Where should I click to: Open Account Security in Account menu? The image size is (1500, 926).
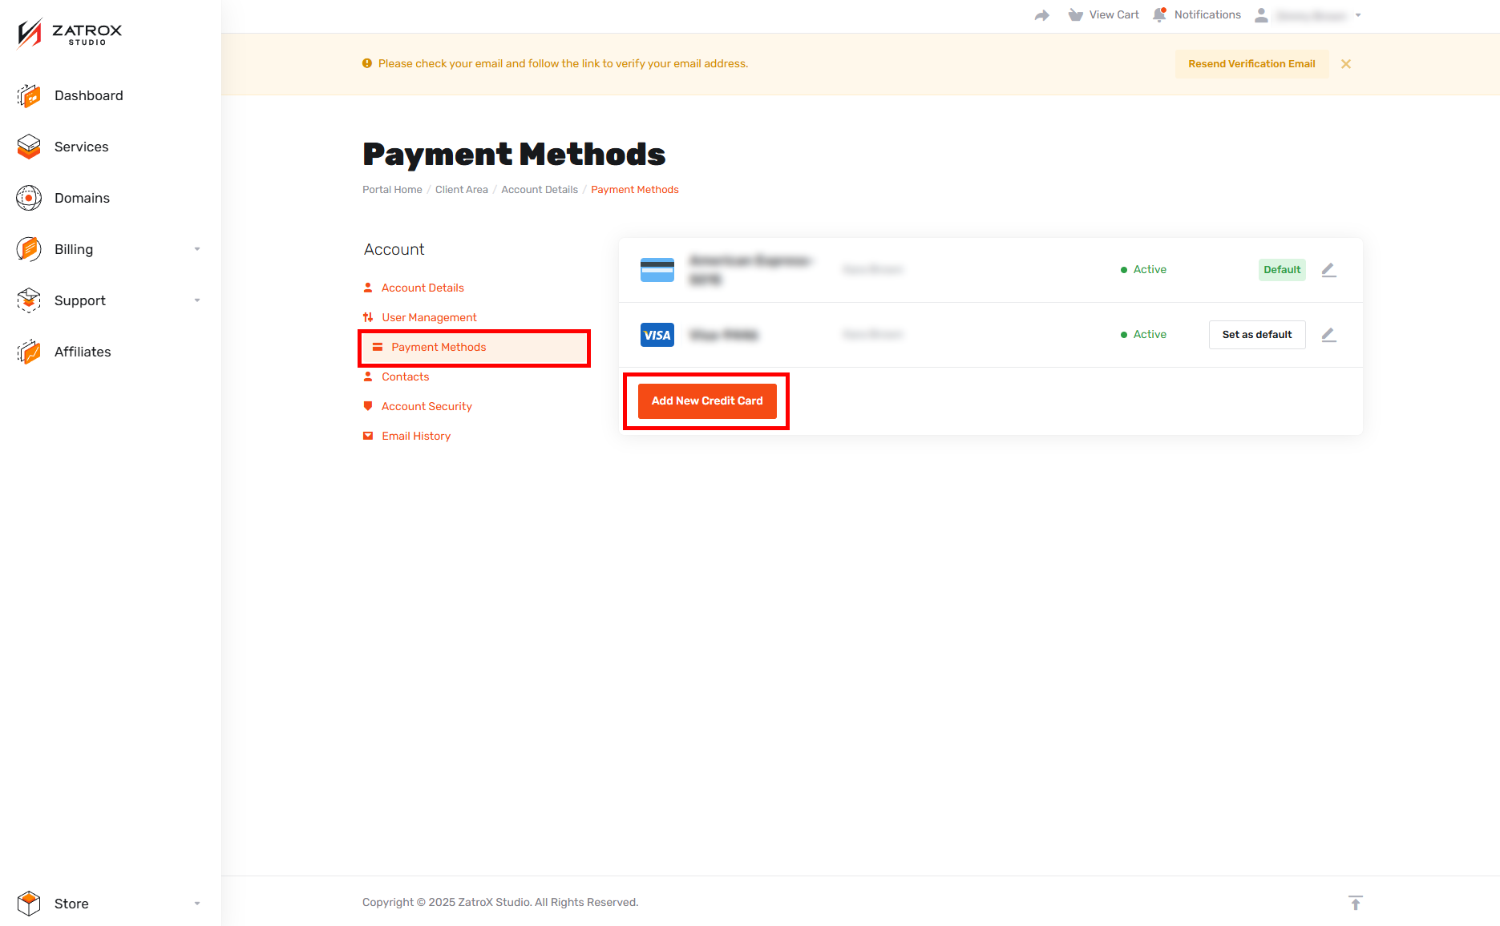coord(427,406)
